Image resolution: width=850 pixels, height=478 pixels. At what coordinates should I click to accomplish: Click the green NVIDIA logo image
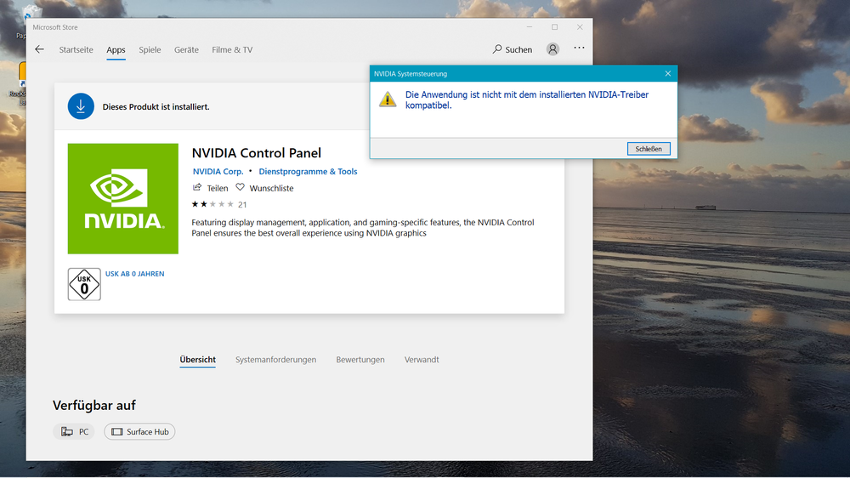click(123, 198)
